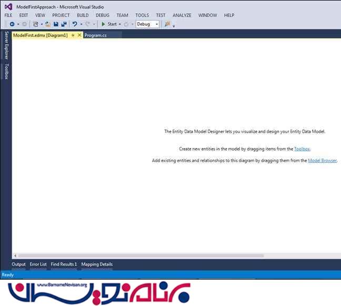The height and width of the screenshot is (306, 341).
Task: Expand the Undo history dropdown arrow
Action: (81, 24)
